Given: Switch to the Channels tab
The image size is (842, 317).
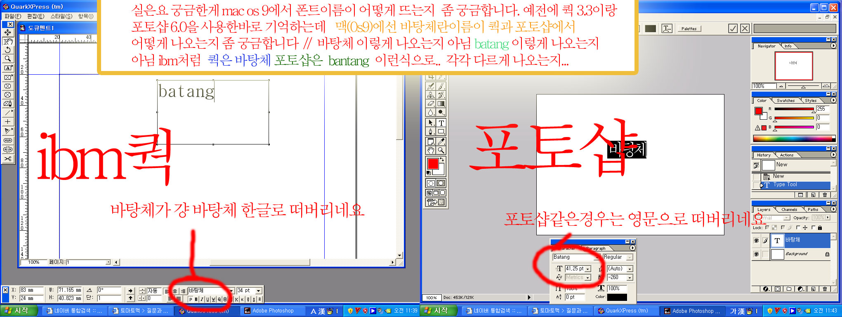Looking at the screenshot, I should [789, 210].
